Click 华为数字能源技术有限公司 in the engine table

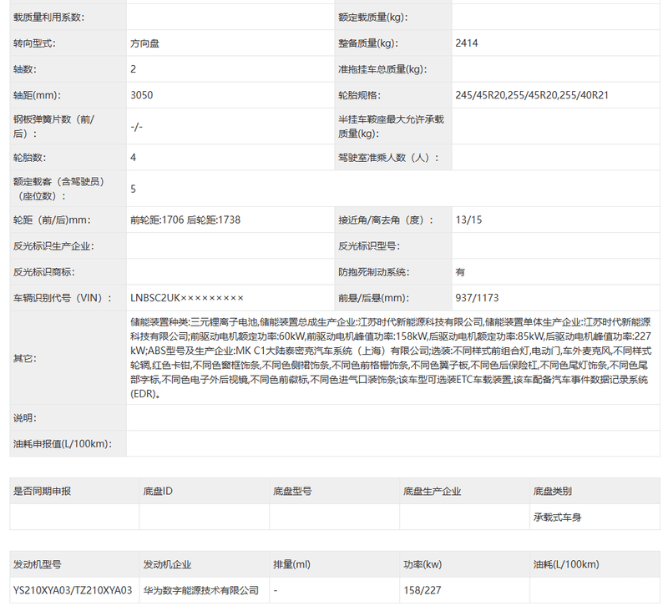(x=200, y=590)
